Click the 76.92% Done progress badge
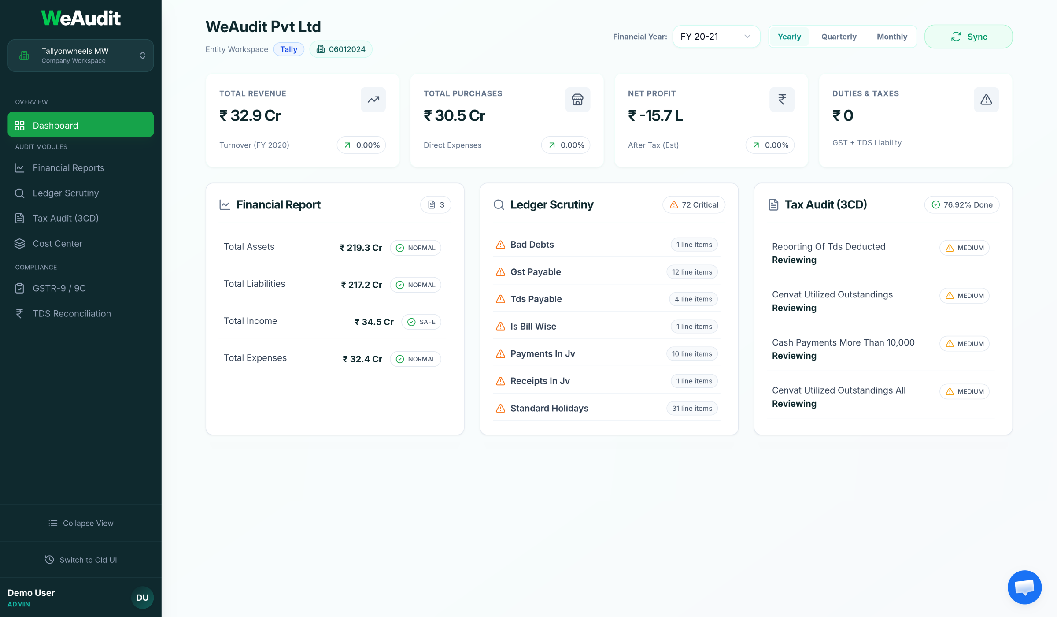Image resolution: width=1057 pixels, height=617 pixels. tap(961, 204)
